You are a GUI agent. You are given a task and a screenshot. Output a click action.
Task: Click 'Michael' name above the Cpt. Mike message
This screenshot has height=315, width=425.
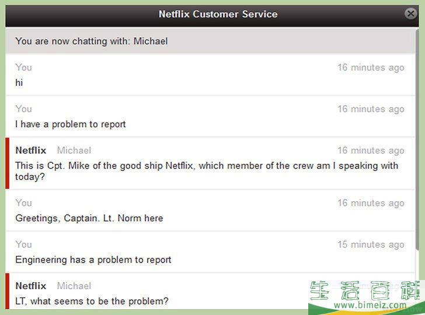[74, 150]
